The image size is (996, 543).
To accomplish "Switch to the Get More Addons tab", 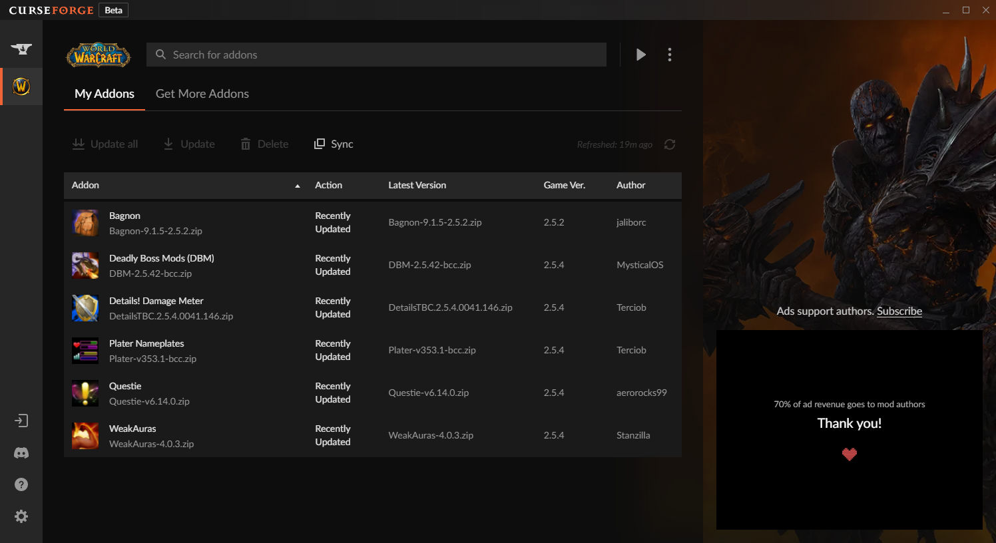I will click(x=202, y=94).
